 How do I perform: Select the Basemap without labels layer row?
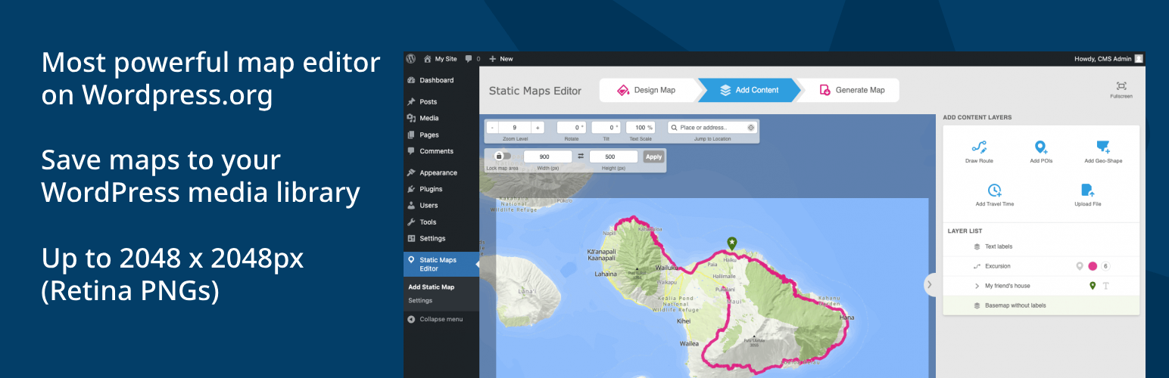click(x=1041, y=305)
